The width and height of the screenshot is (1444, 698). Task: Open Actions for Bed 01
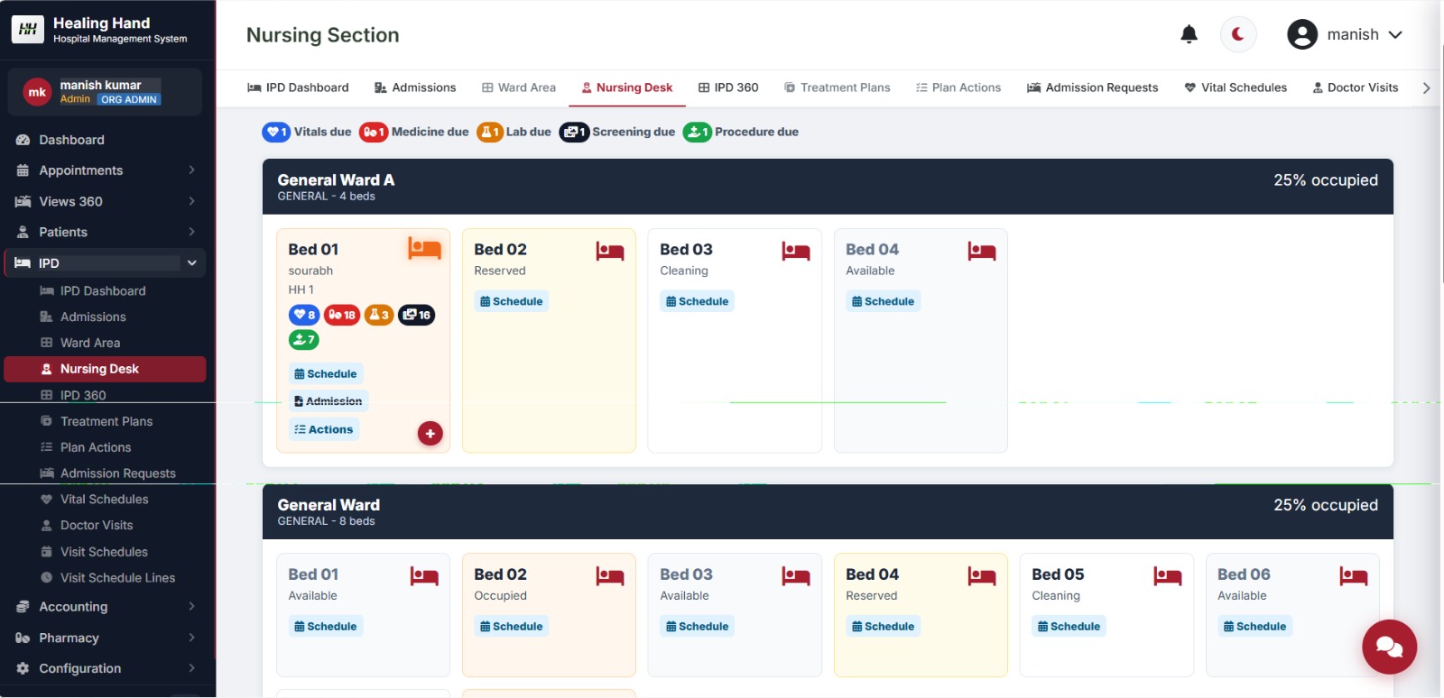coord(324,430)
